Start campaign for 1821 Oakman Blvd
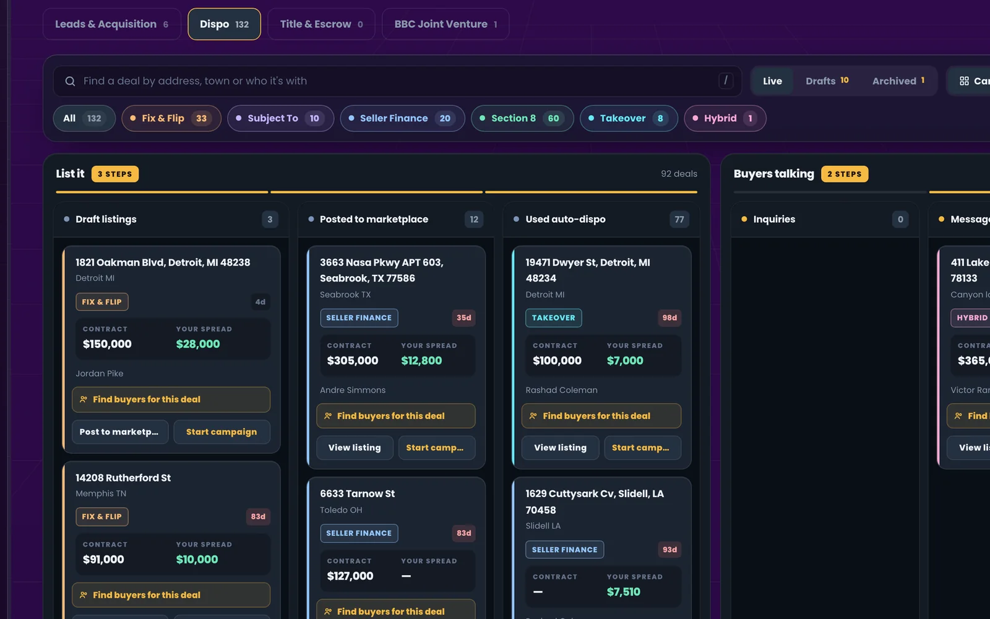990x619 pixels. click(222, 432)
